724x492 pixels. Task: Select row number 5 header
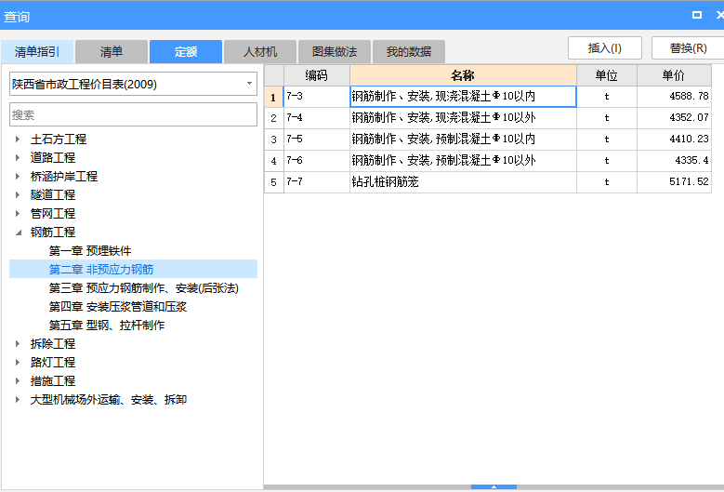(x=274, y=182)
